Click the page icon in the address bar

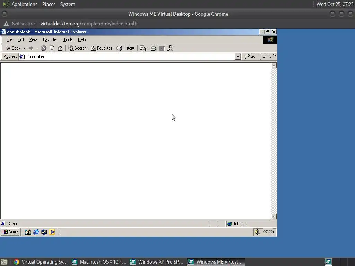22,56
